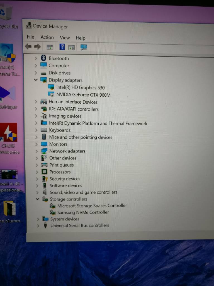Select Microsoft Storage Spaces Controller entry

point(92,206)
